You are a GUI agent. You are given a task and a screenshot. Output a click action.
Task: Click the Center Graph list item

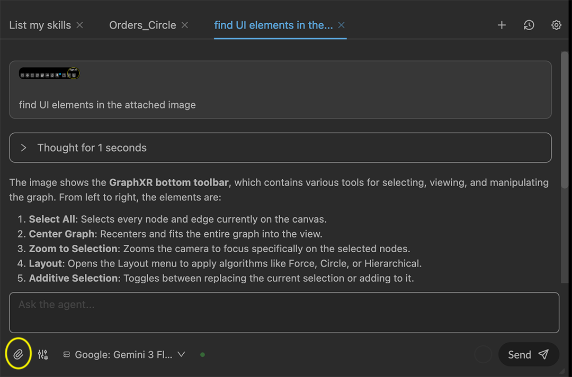point(170,234)
